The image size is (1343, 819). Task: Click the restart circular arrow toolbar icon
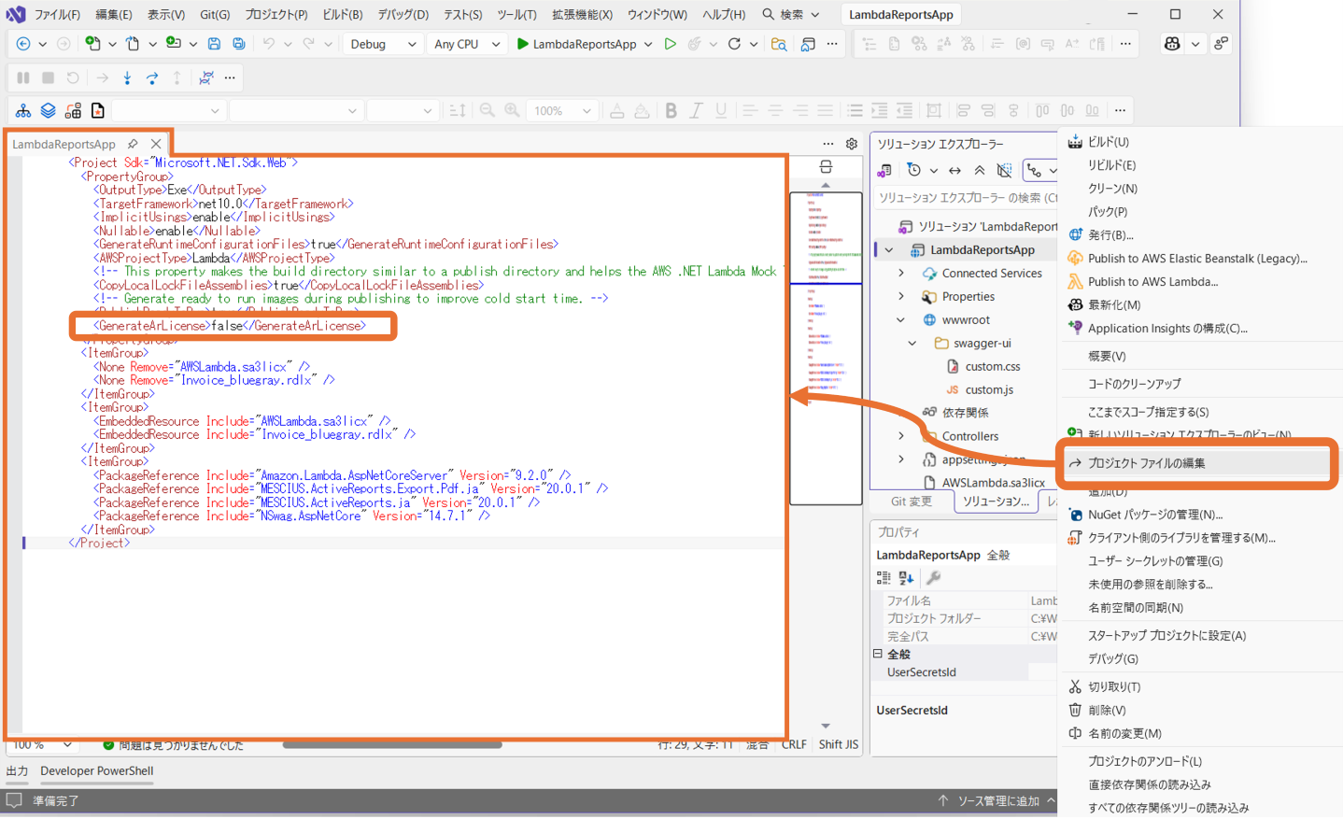tap(734, 44)
